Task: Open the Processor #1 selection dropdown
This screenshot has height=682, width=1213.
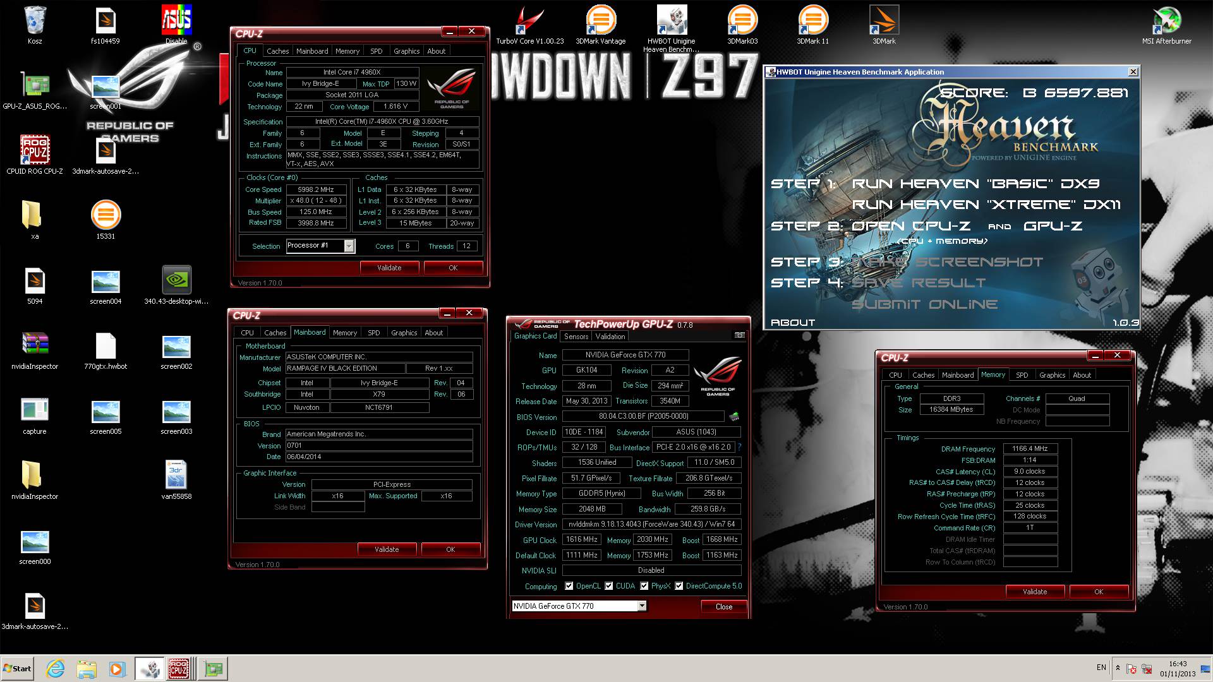Action: (349, 246)
